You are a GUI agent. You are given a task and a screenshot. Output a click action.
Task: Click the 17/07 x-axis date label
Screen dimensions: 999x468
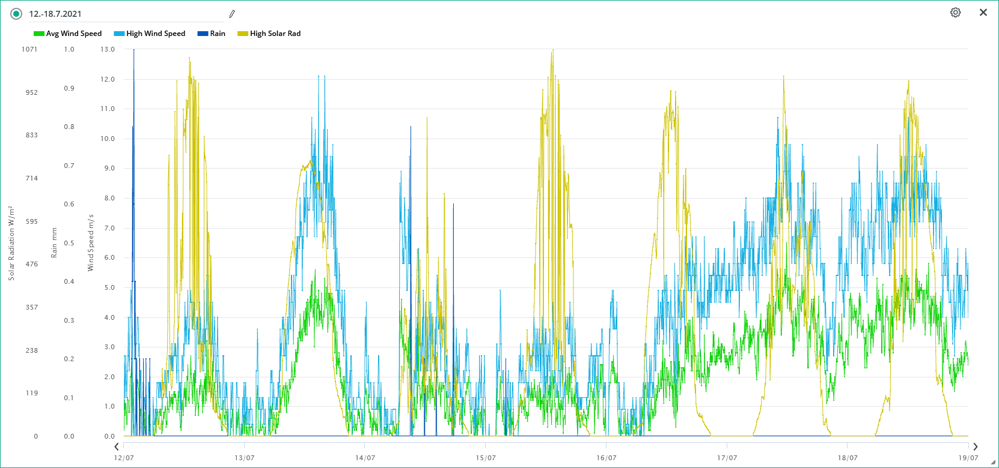click(x=727, y=458)
